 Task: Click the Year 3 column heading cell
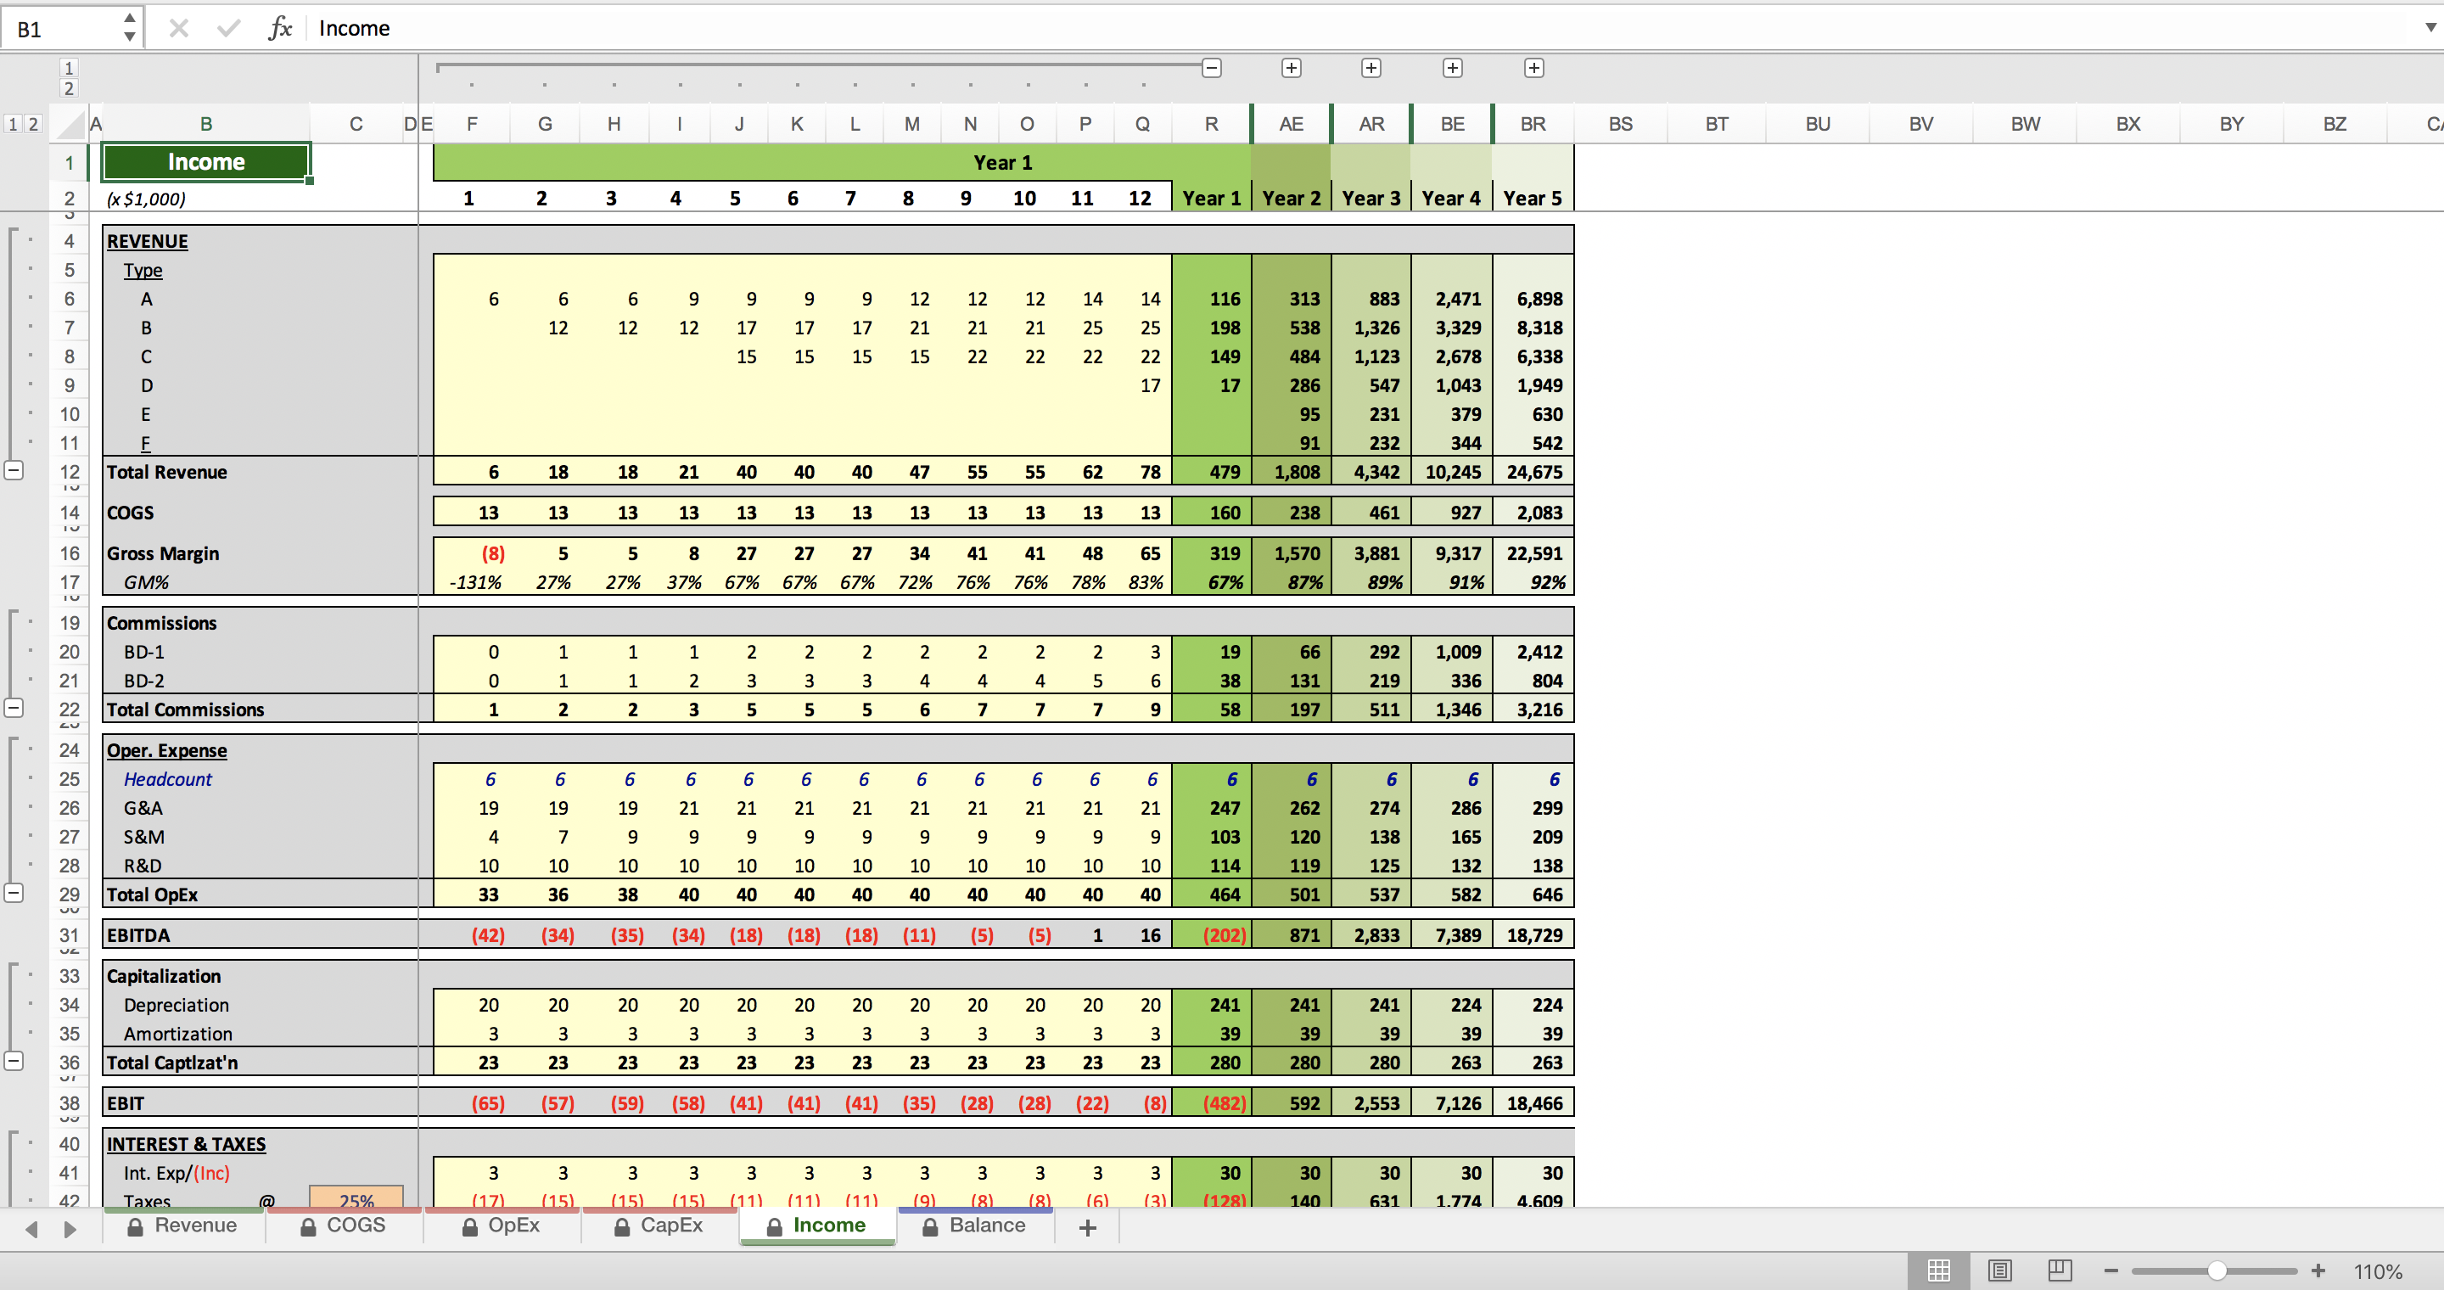[1371, 197]
